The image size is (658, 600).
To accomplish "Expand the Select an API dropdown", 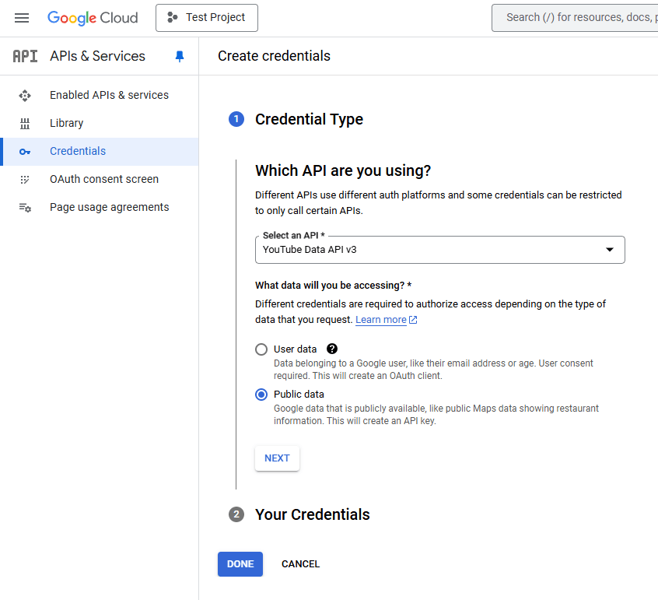I will (439, 250).
